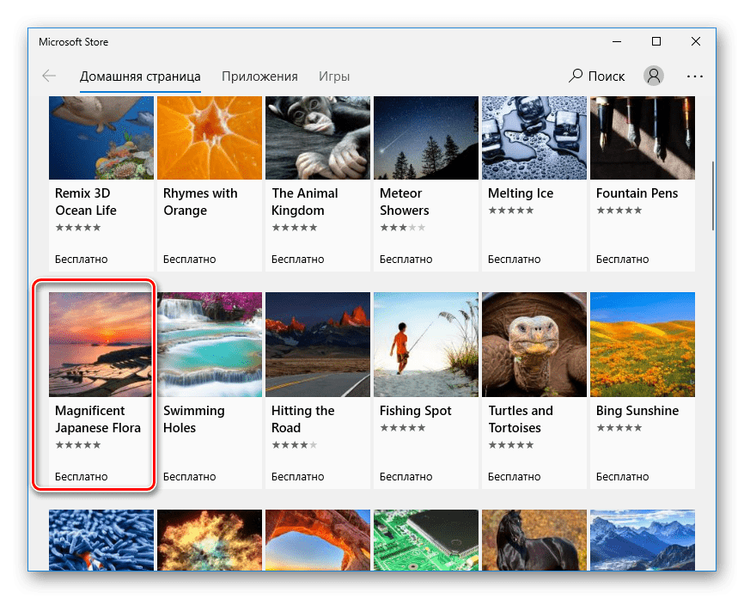This screenshot has width=744, height=599.
Task: Select the Домашняя страница tab
Action: (x=140, y=76)
